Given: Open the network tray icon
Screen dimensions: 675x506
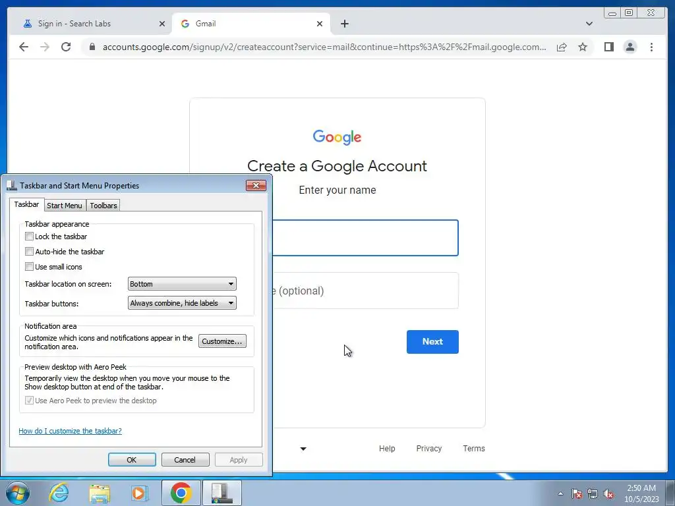Looking at the screenshot, I should click(x=593, y=494).
